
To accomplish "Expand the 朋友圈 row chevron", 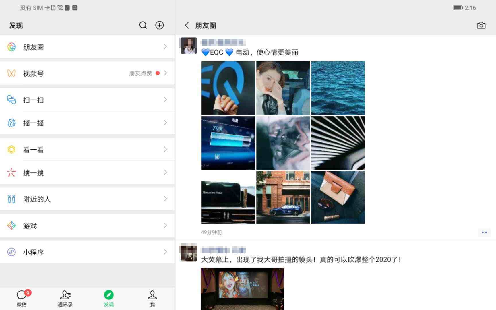I will point(165,47).
